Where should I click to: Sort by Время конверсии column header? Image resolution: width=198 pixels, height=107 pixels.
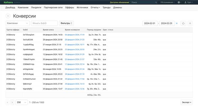coord(72,30)
